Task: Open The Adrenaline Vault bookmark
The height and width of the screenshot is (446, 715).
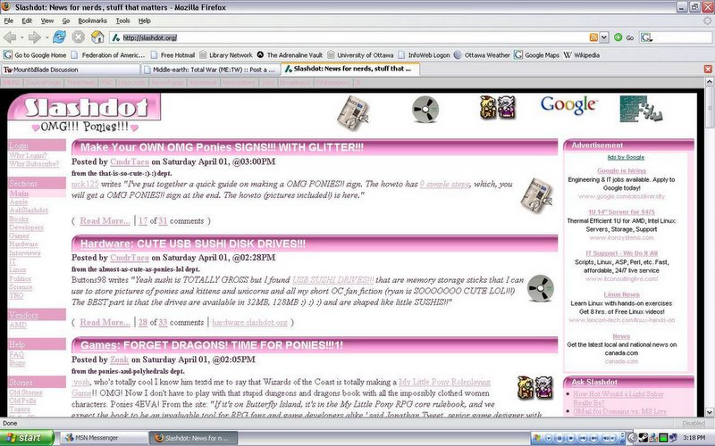Action: coord(290,55)
